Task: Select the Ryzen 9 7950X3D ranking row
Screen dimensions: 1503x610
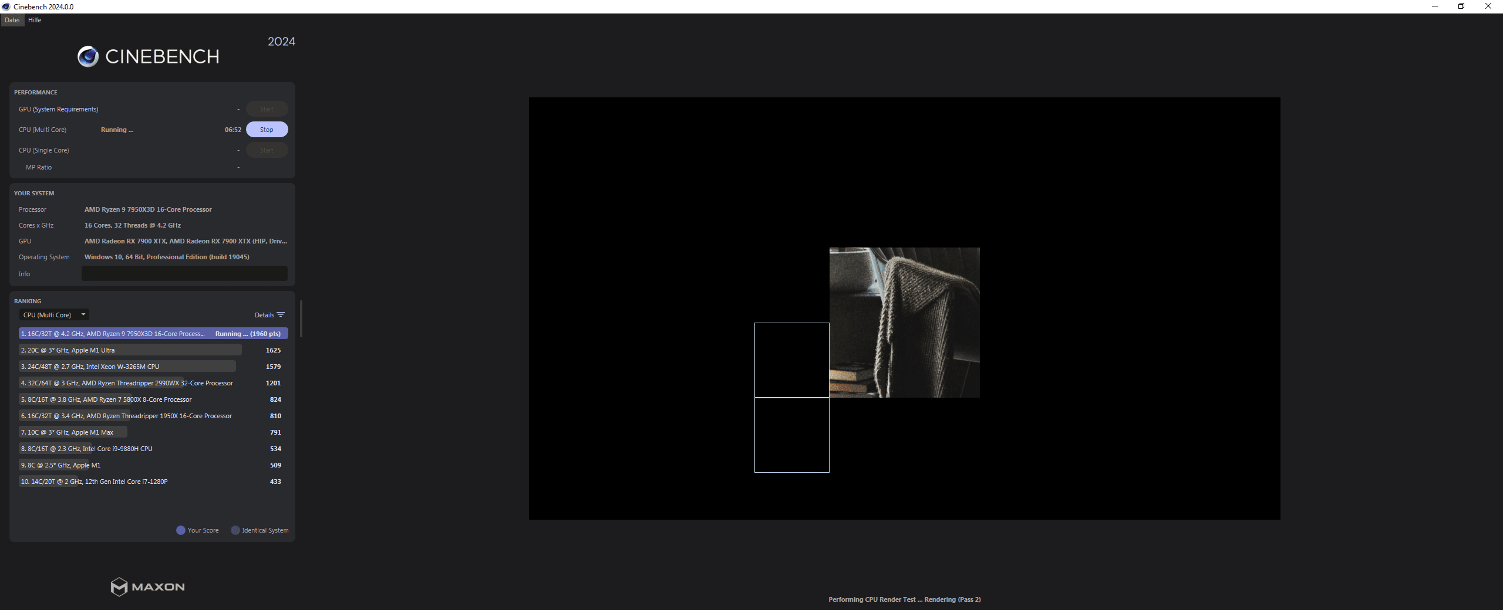Action: click(153, 334)
